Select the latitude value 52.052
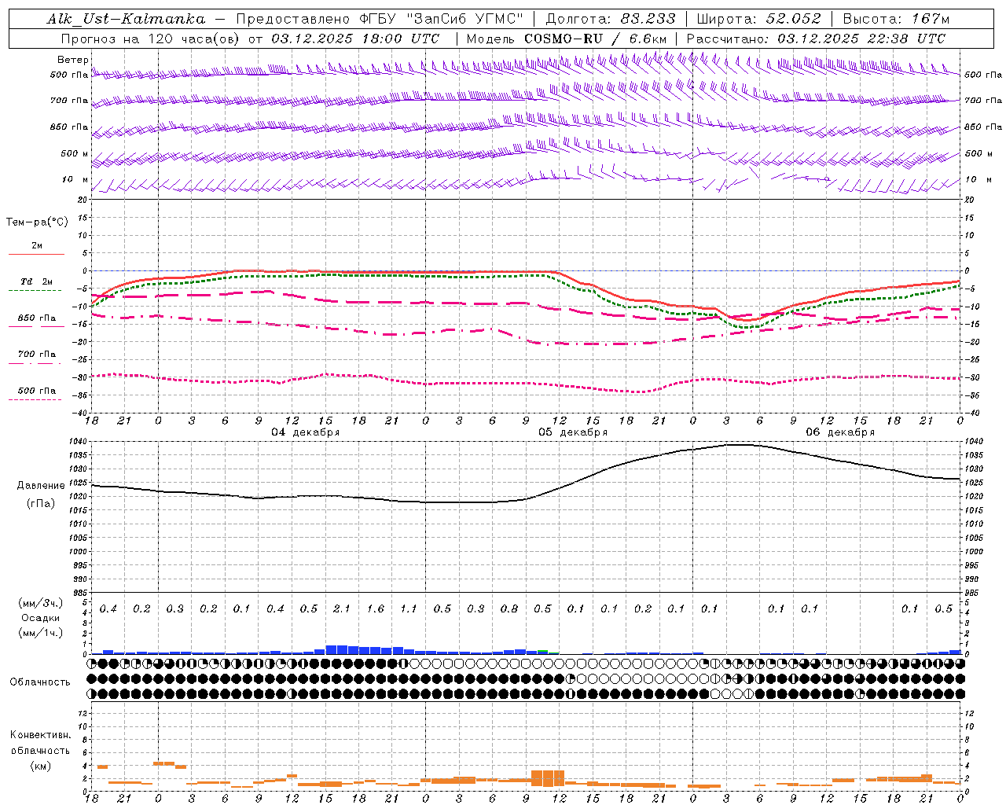 [793, 19]
